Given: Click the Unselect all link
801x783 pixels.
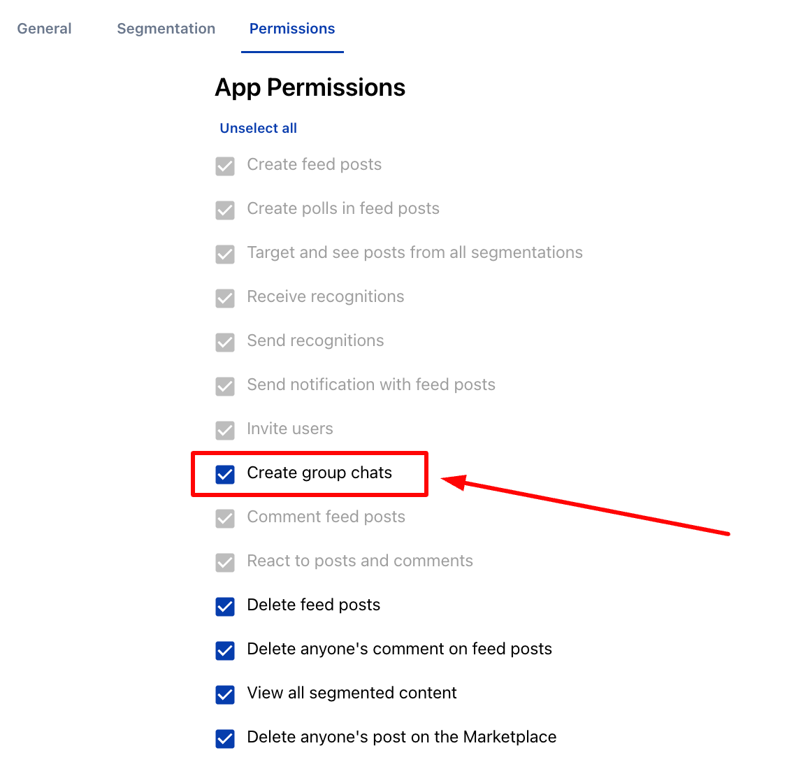Looking at the screenshot, I should pyautogui.click(x=258, y=128).
